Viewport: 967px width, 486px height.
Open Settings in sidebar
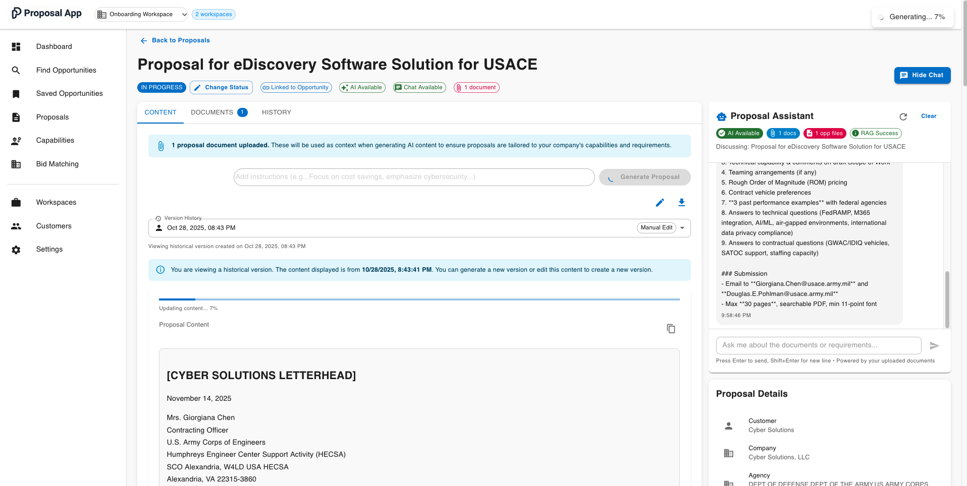[x=49, y=249]
